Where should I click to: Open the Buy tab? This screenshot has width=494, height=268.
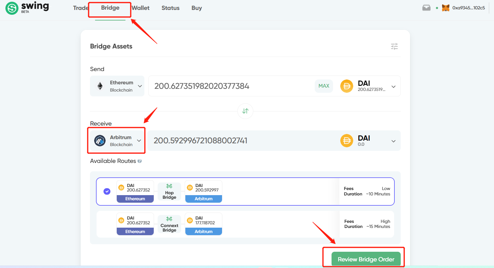click(197, 8)
